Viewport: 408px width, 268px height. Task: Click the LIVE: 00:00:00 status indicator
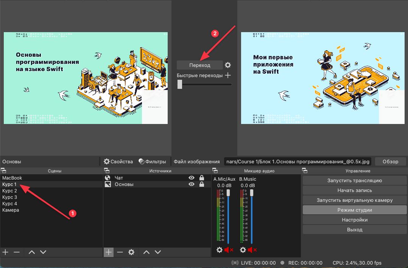254,263
